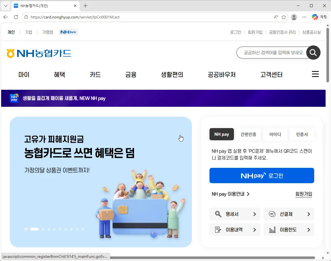The width and height of the screenshot is (331, 261).
Task: Click the NEW NH pay purple banner
Action: tap(163, 98)
